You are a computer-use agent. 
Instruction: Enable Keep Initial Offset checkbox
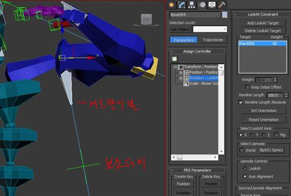[x=247, y=87]
